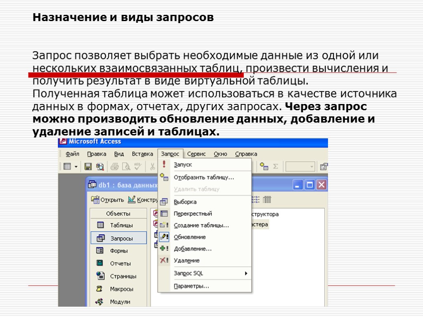Select Таблицы in the objects pane
The width and height of the screenshot is (423, 317).
[119, 225]
